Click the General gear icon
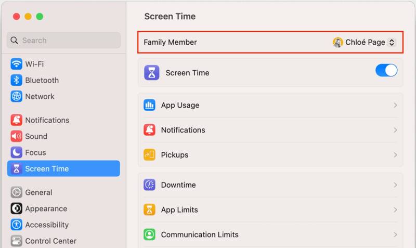 pyautogui.click(x=16, y=192)
